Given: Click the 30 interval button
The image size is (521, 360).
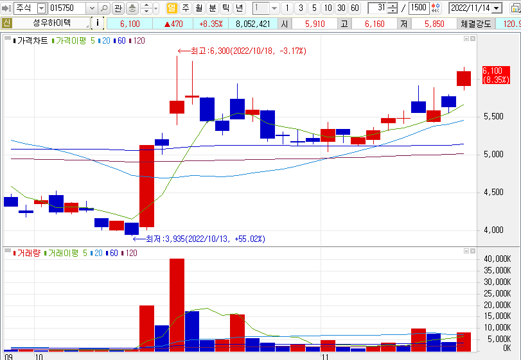Looking at the screenshot, I should [341, 8].
